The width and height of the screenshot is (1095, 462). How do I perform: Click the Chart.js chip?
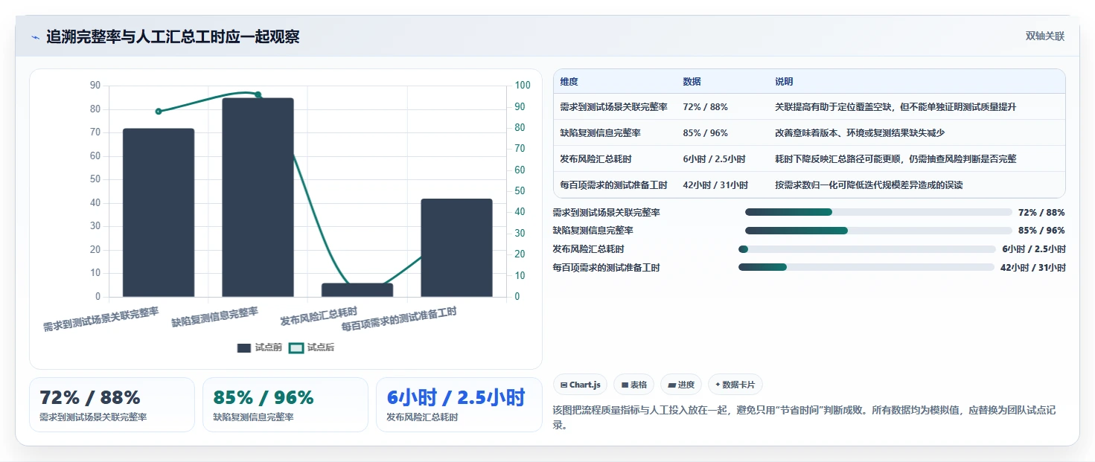(x=581, y=385)
